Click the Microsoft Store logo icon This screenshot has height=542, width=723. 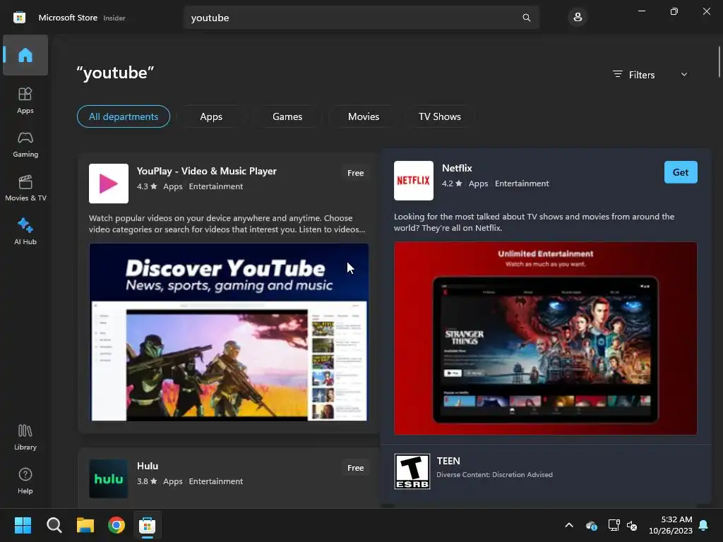click(19, 18)
